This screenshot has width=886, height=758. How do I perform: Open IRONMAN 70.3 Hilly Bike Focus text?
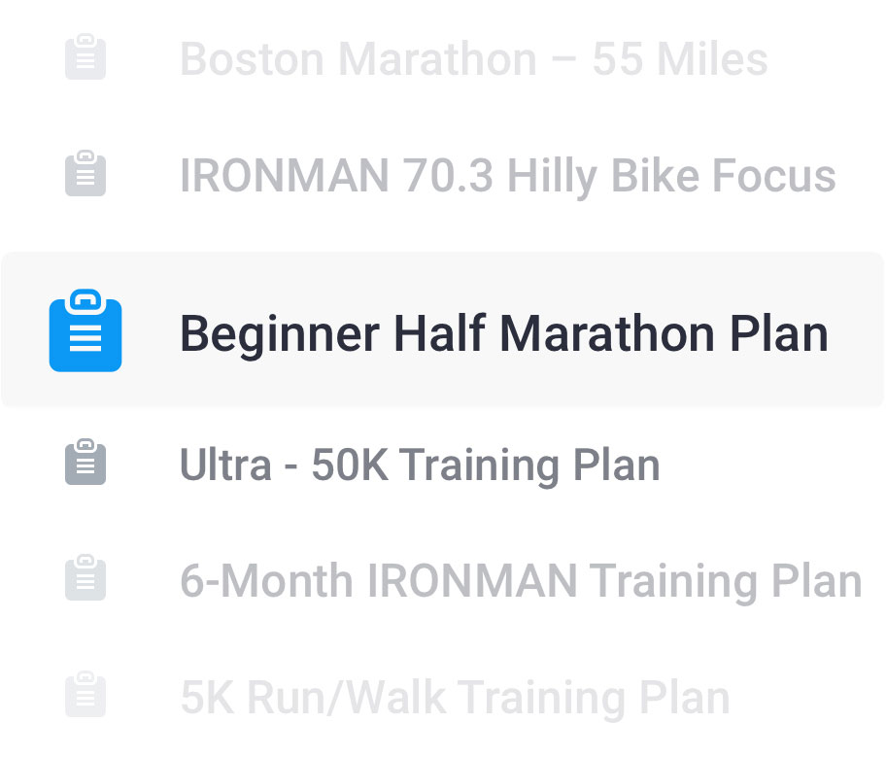[x=507, y=176]
